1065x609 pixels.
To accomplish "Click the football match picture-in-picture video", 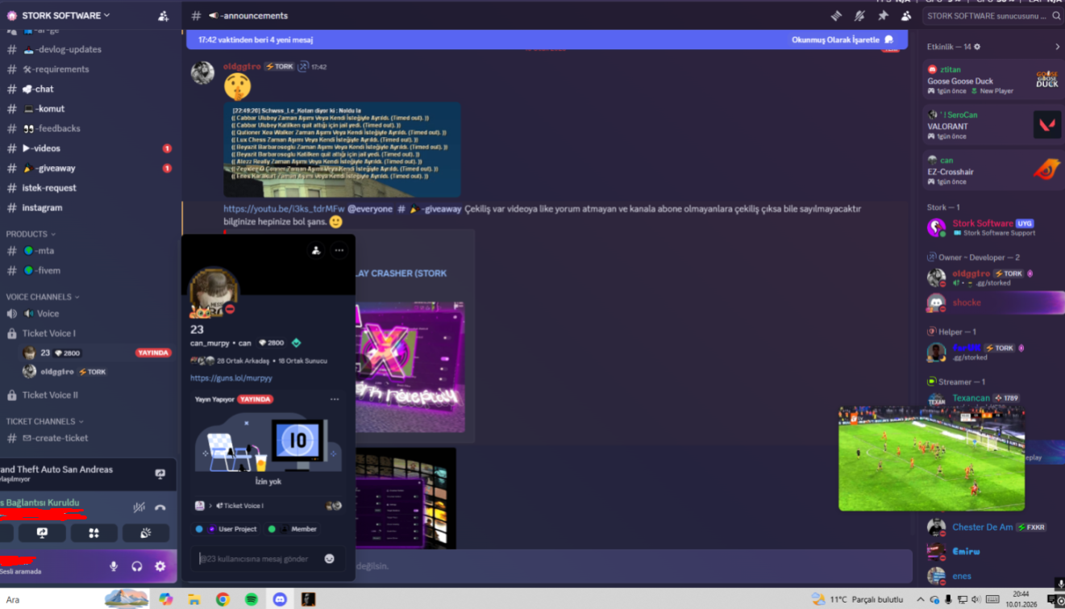I will [931, 458].
